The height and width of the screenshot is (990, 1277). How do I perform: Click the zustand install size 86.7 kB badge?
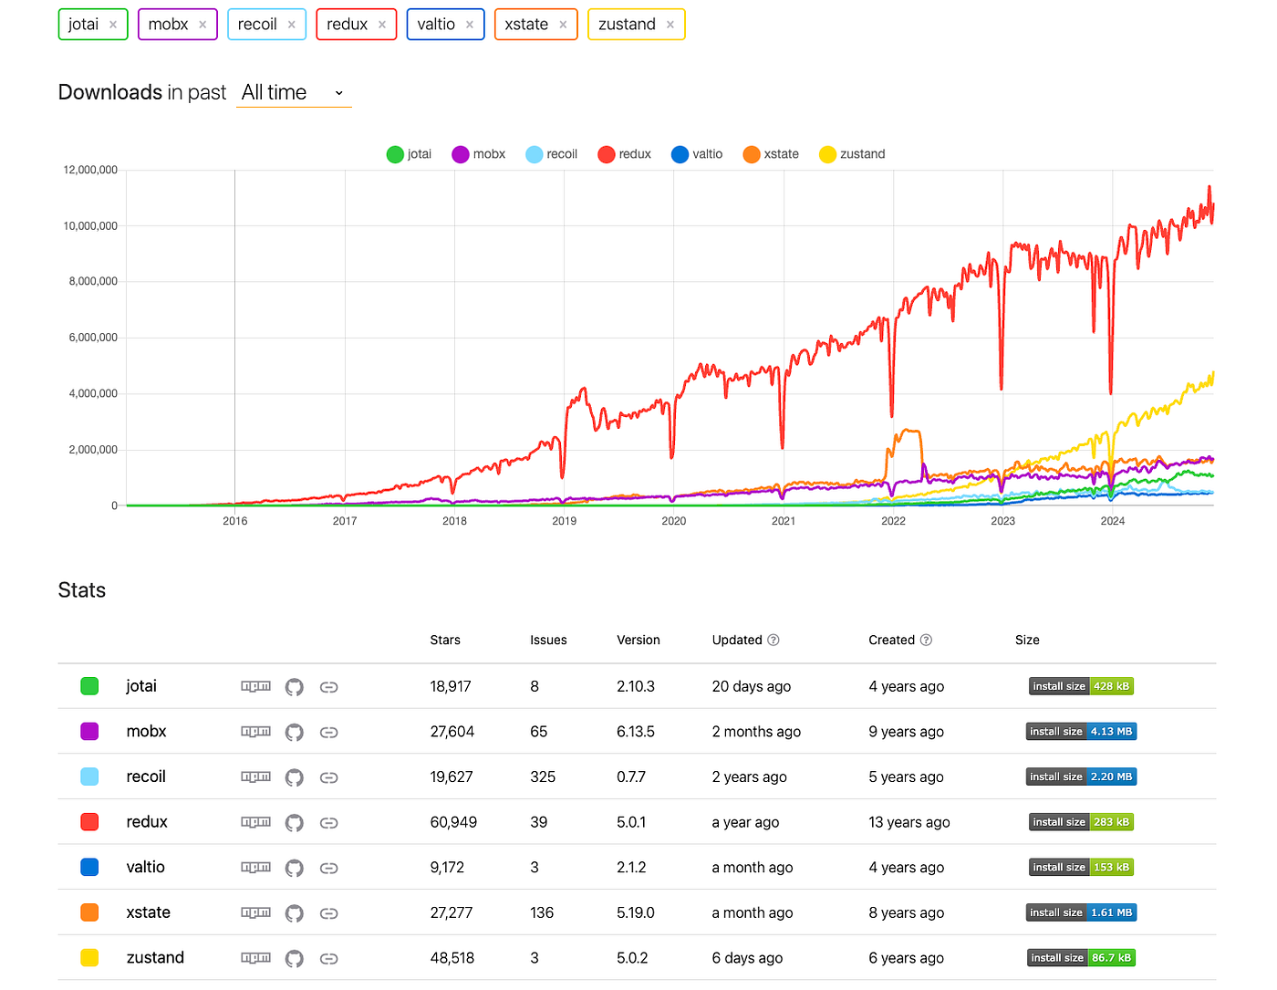point(1081,958)
